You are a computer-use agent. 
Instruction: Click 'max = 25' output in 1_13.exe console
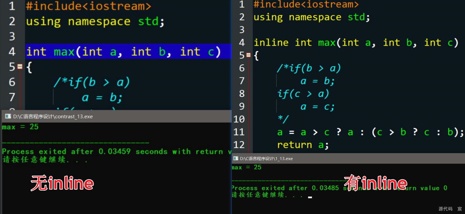pos(246,167)
